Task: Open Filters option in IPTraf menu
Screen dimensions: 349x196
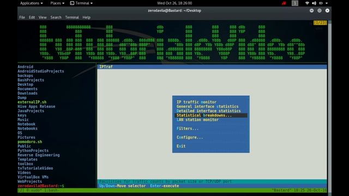Action: click(187, 128)
